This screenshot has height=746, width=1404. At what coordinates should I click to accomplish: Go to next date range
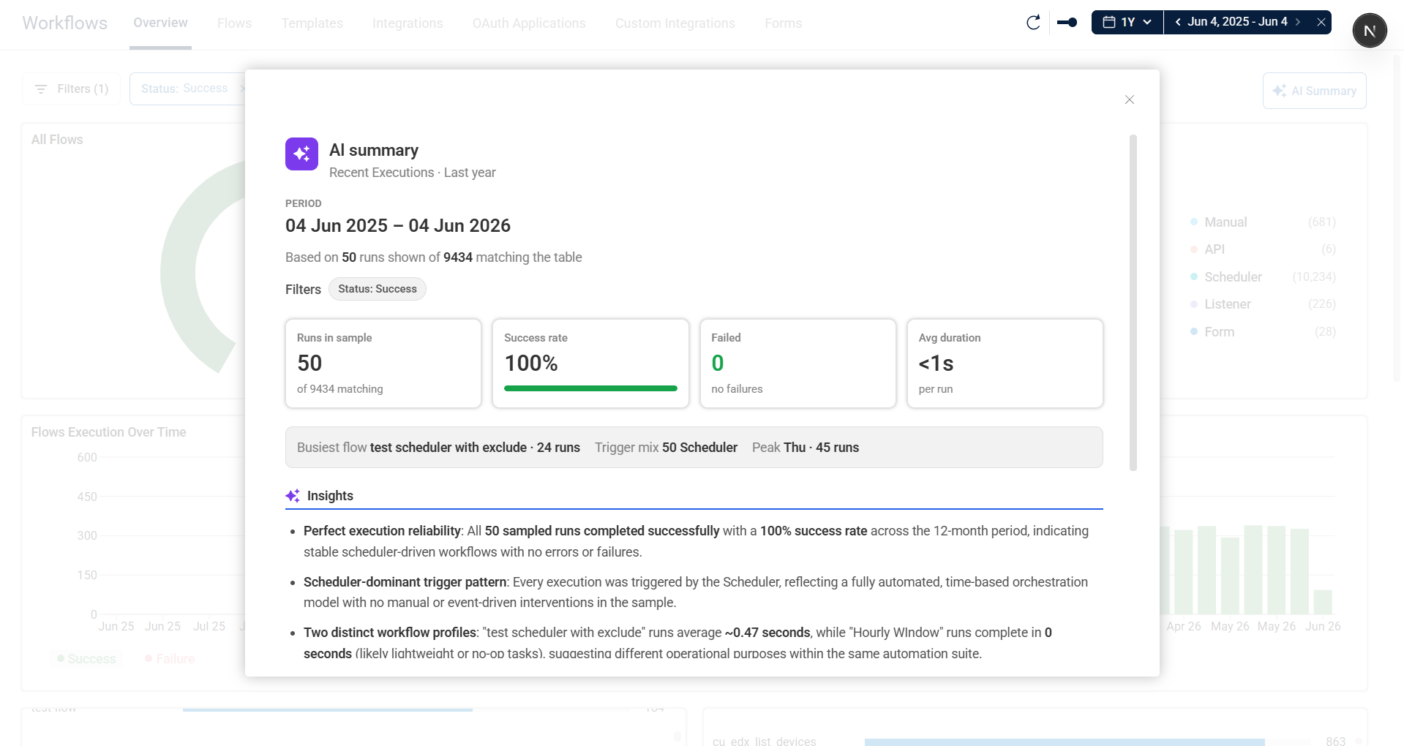click(x=1298, y=22)
